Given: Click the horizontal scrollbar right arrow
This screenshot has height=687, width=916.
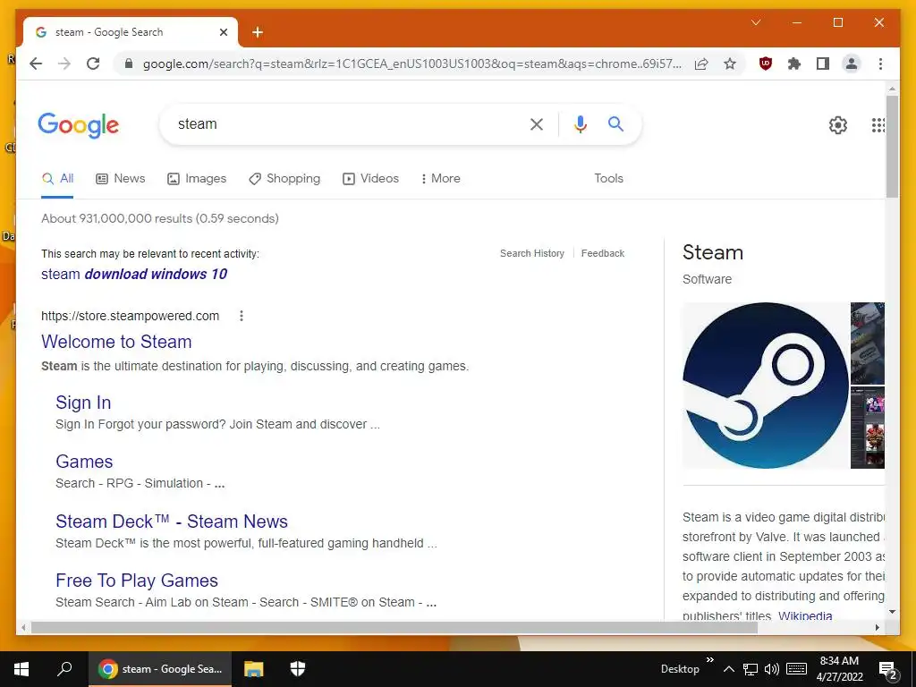Looking at the screenshot, I should (x=878, y=627).
